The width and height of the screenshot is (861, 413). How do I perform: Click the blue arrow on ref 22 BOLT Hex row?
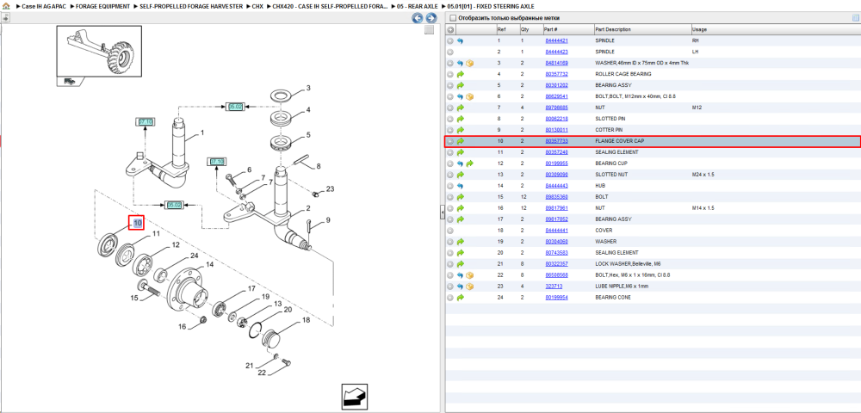point(460,275)
